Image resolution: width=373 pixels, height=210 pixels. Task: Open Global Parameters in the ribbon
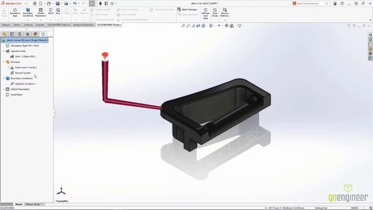[41, 12]
